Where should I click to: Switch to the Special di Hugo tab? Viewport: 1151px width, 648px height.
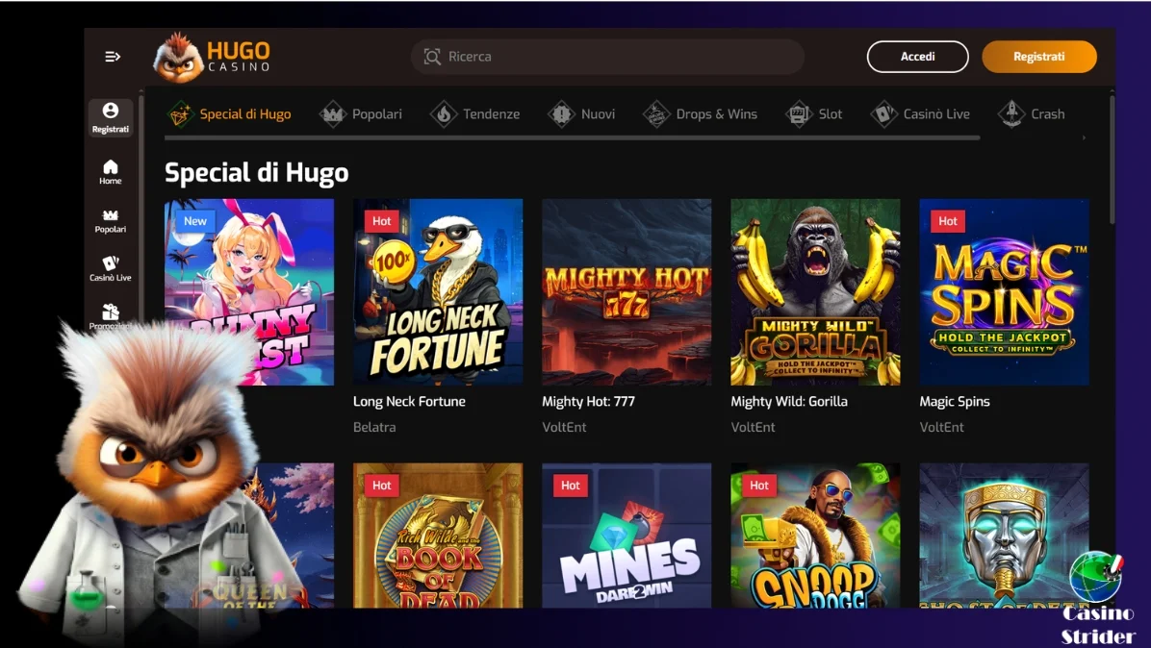click(x=230, y=113)
